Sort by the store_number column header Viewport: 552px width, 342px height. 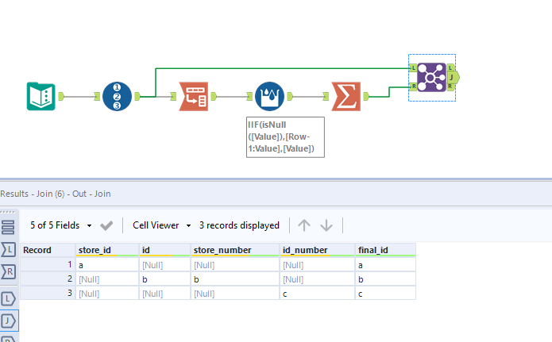point(235,250)
